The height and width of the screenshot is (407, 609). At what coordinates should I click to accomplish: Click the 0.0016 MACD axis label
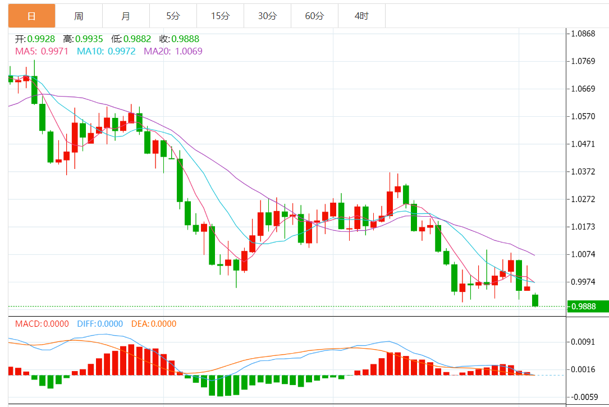583,370
